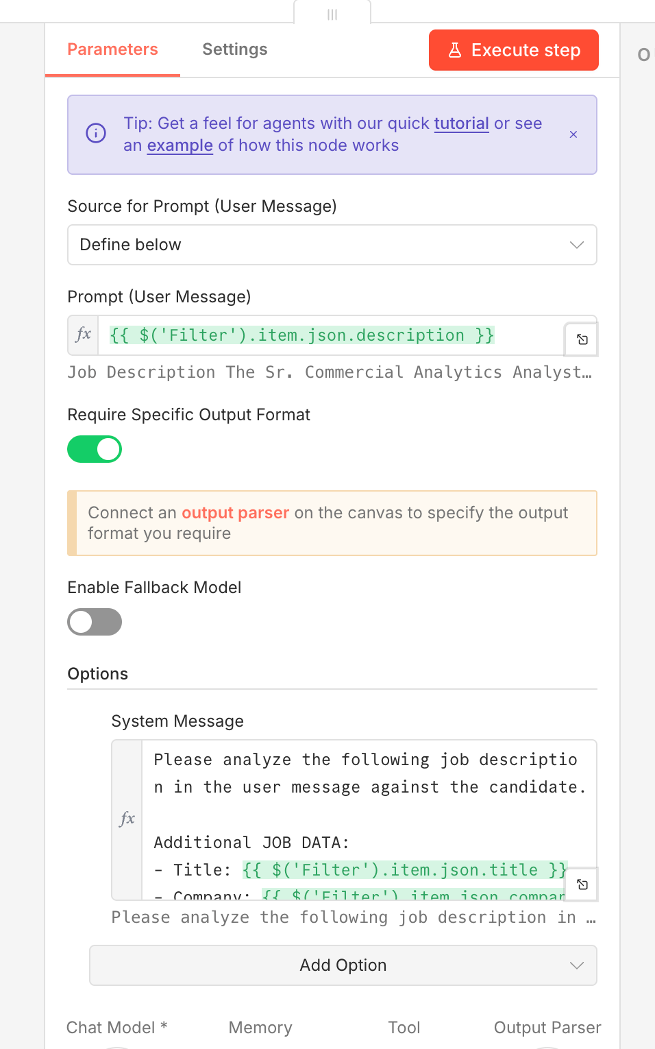
Task: Expand the Add Option dropdown
Action: tap(343, 965)
